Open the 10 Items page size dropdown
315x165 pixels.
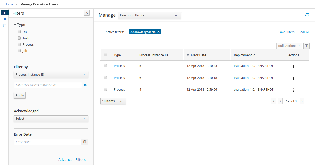113,101
